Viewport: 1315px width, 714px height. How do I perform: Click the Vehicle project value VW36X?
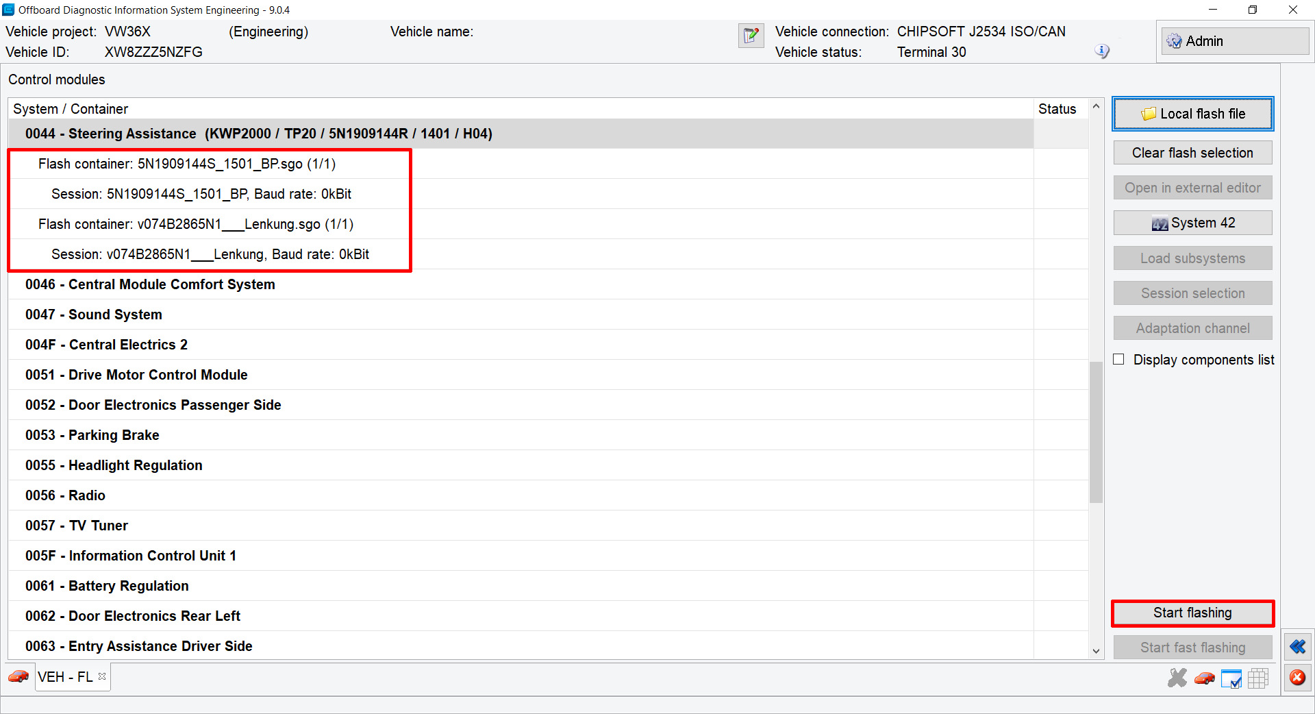[x=127, y=32]
